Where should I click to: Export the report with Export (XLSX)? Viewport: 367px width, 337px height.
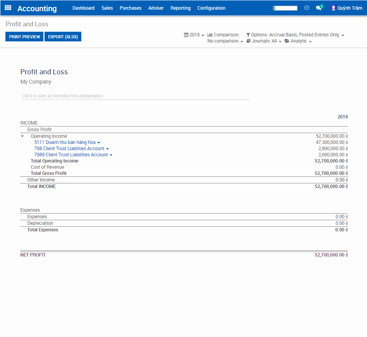click(63, 37)
